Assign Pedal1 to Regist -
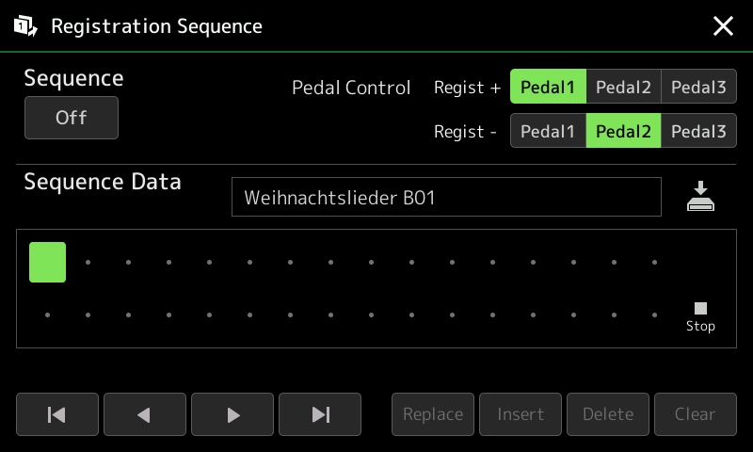Image resolution: width=753 pixels, height=452 pixels. 548,131
